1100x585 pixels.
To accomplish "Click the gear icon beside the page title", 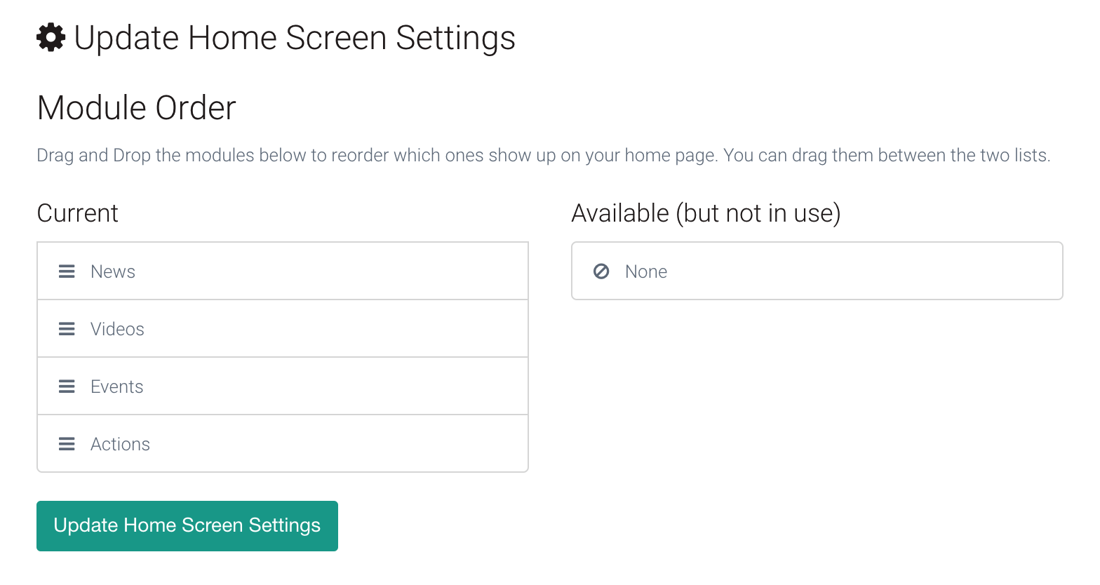I will [51, 37].
